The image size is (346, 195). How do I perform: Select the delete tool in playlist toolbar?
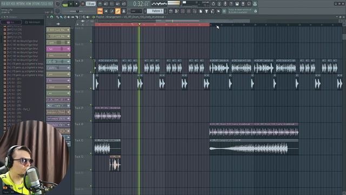pyautogui.click(x=65, y=17)
